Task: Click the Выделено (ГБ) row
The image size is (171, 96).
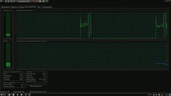Action: coord(36,81)
